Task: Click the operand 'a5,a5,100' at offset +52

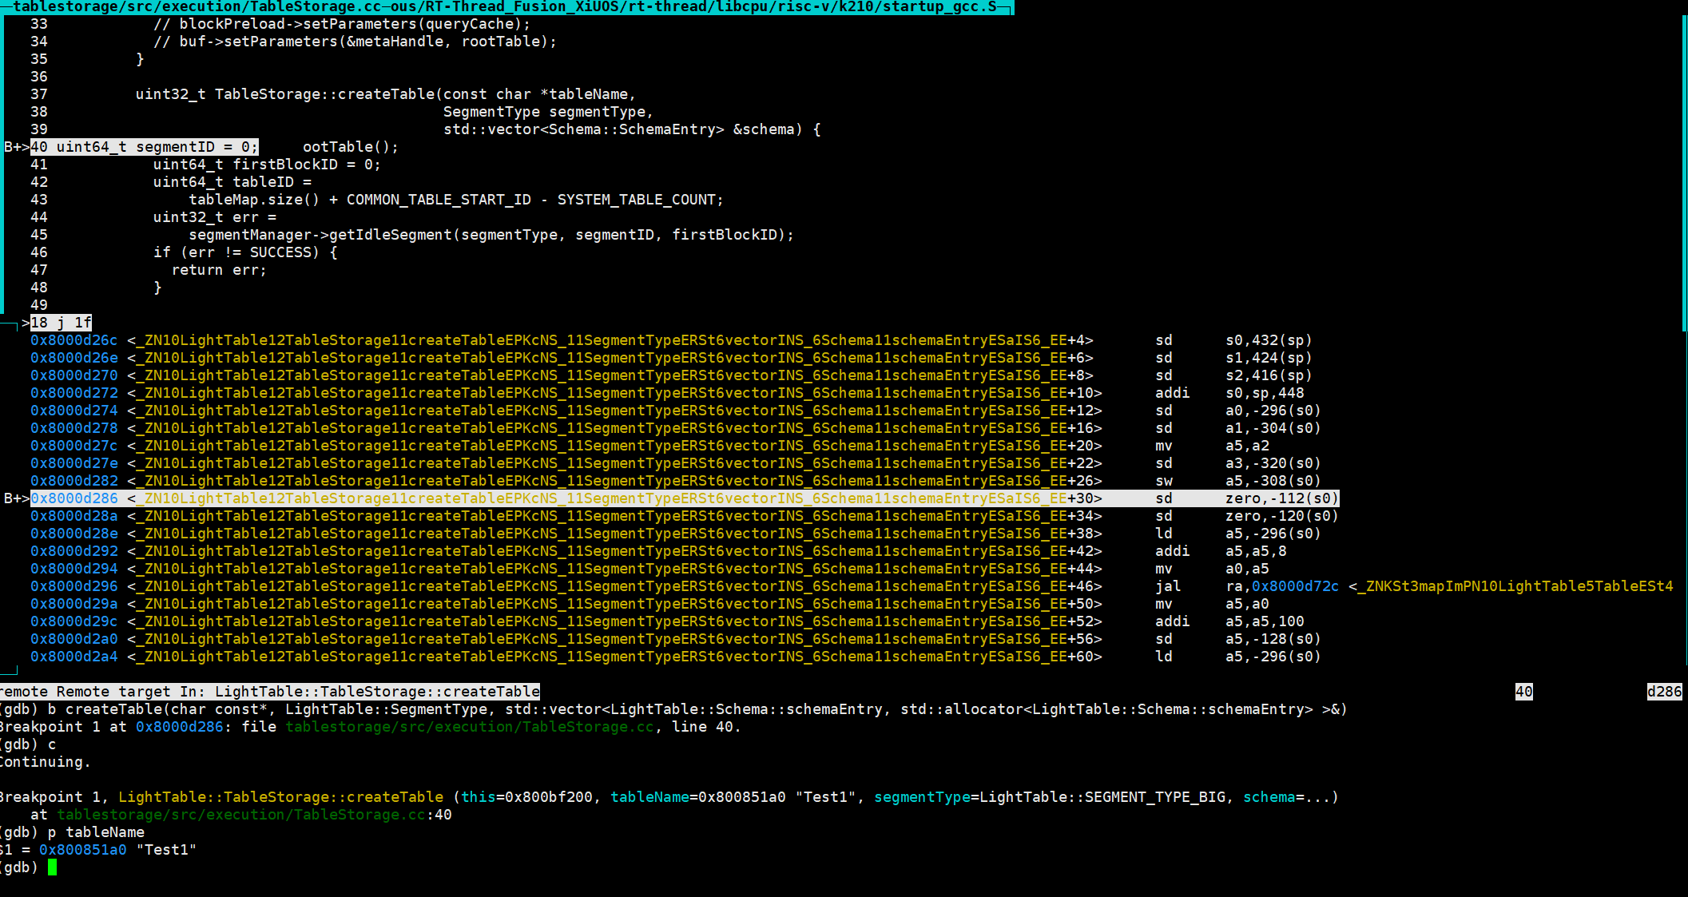Action: pyautogui.click(x=1265, y=621)
